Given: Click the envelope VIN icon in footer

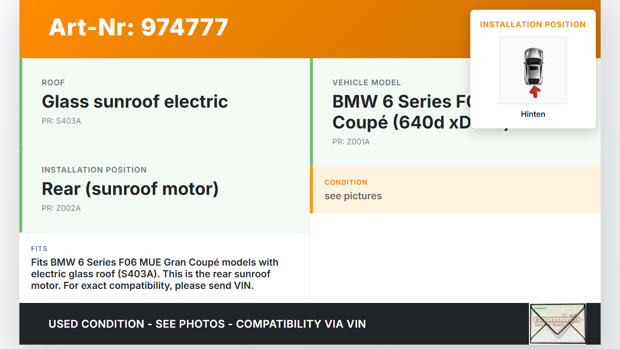Looking at the screenshot, I should click(x=558, y=323).
